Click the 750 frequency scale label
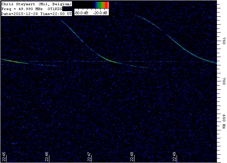The width and height of the screenshot is (227, 163). 224,41
